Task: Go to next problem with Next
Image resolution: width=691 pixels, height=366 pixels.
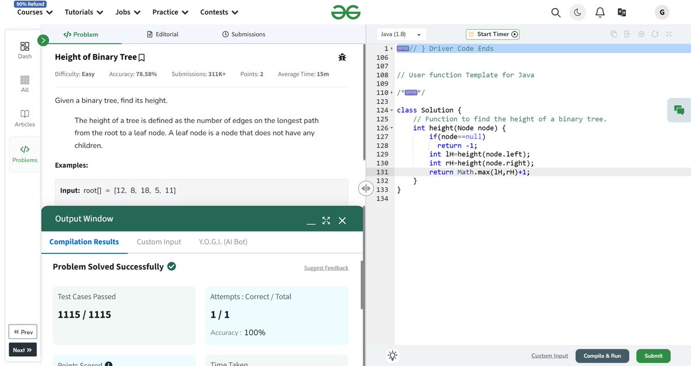Action: (23, 350)
